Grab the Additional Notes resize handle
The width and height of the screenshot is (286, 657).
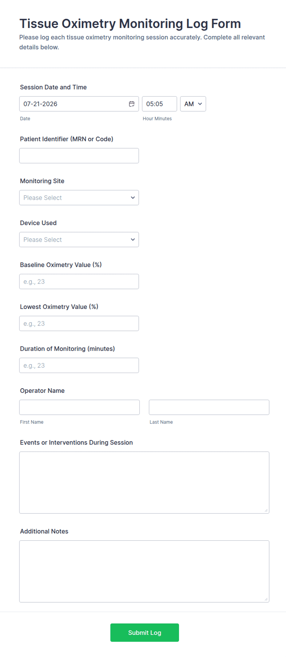[x=266, y=599]
